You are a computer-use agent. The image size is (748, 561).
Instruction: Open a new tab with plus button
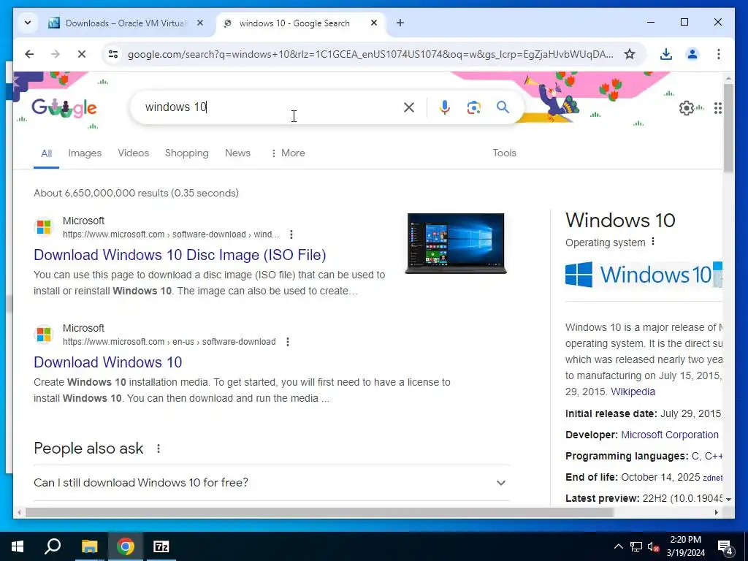[x=400, y=23]
